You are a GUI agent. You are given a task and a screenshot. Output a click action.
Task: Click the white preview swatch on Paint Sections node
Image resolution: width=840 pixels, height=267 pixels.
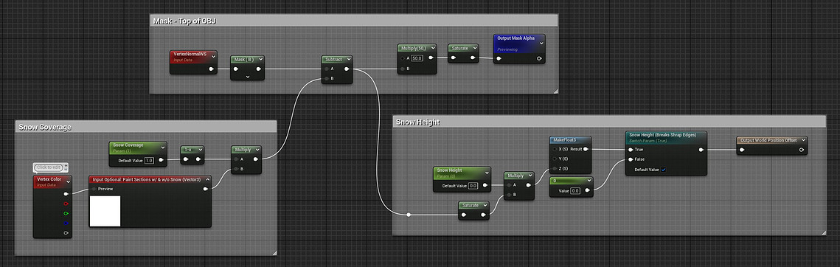click(105, 211)
